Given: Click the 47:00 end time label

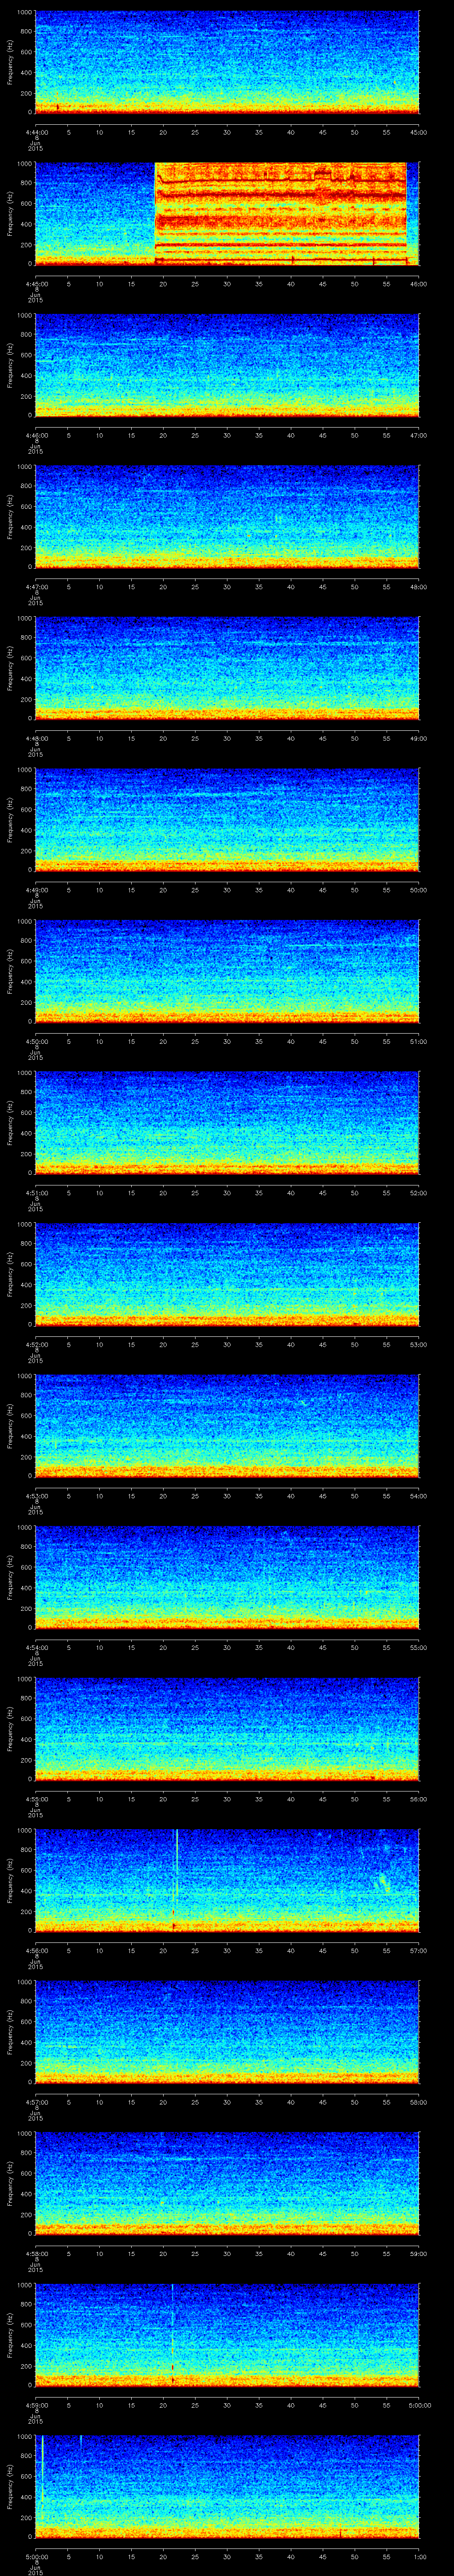Looking at the screenshot, I should (x=418, y=435).
